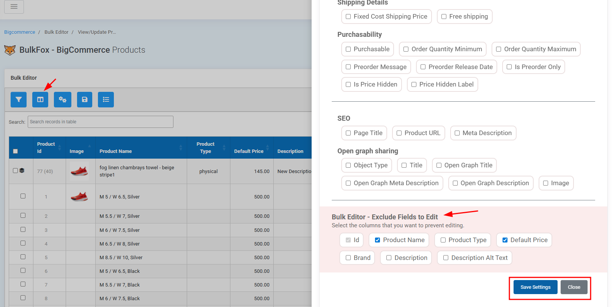The width and height of the screenshot is (613, 307).
Task: Open the list view icon
Action: (106, 99)
